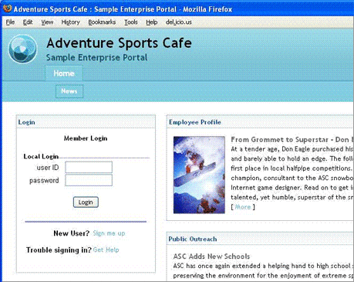Open the Bookmarks menu
The width and height of the screenshot is (354, 282).
click(x=102, y=22)
